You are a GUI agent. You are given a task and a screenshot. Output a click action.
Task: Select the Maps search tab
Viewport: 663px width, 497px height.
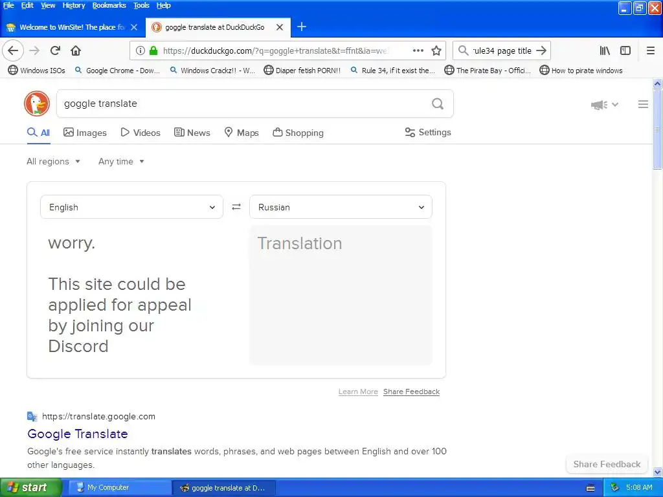[x=242, y=133]
